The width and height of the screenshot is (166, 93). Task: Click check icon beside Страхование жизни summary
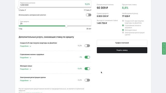point(123,25)
